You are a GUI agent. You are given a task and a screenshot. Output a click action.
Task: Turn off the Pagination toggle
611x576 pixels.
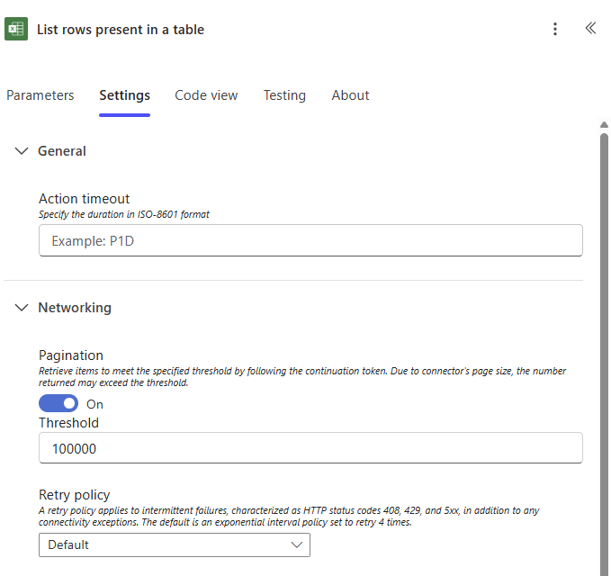58,403
